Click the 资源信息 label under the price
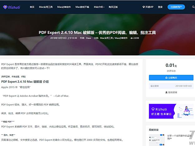Screen dimensions: 195x146 click(171, 71)
